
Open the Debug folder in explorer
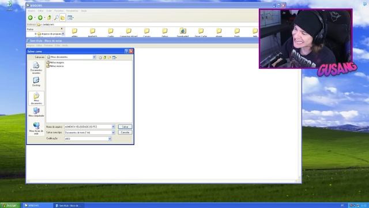click(165, 32)
